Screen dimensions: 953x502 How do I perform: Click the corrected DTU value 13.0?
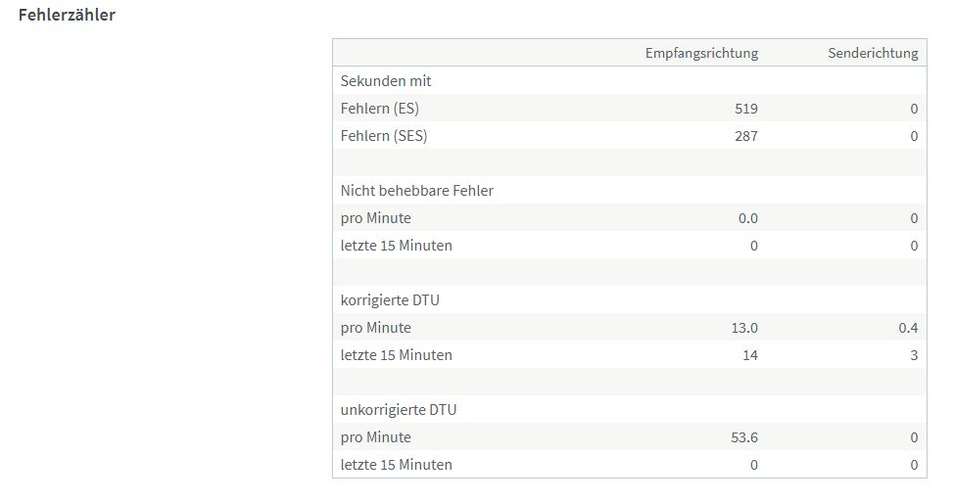pos(746,328)
